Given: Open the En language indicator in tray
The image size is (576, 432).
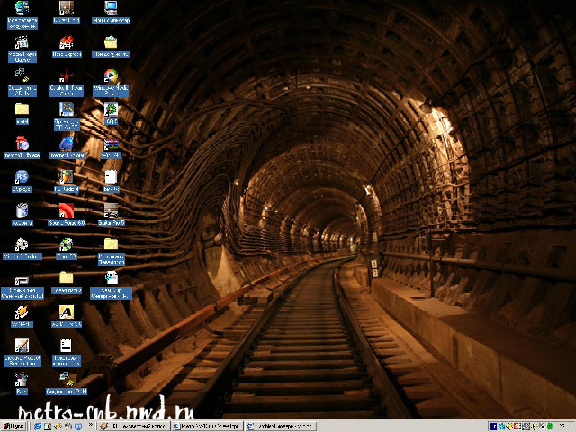Looking at the screenshot, I should tap(494, 426).
